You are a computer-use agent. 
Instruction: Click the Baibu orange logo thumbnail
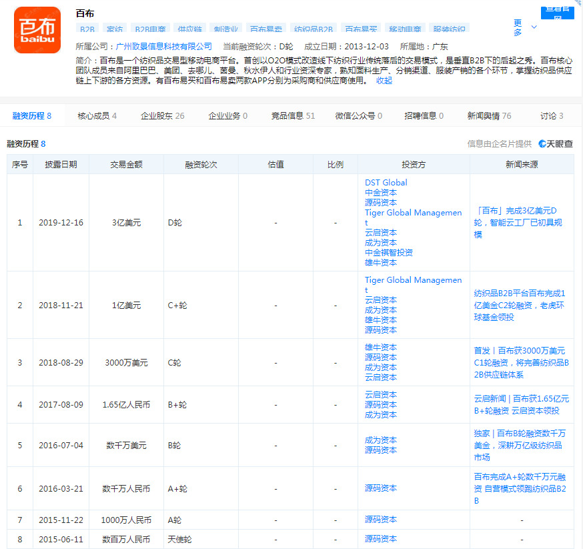pos(37,30)
